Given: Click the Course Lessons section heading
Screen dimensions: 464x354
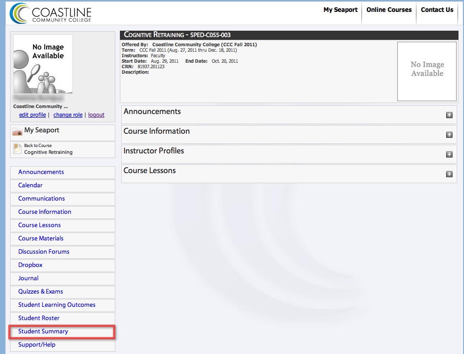Looking at the screenshot, I should pyautogui.click(x=150, y=171).
